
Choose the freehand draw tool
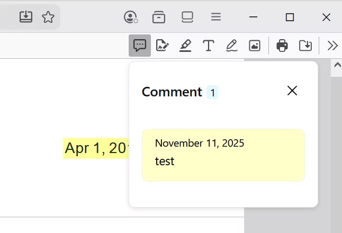pyautogui.click(x=231, y=46)
